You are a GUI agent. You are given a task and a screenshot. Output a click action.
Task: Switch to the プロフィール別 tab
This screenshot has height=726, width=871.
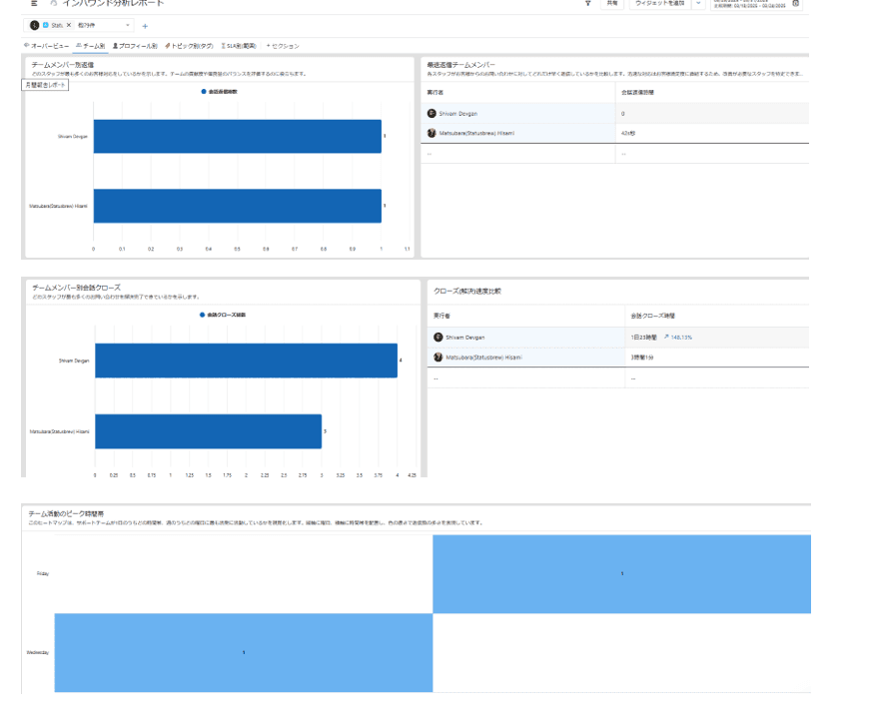[135, 46]
